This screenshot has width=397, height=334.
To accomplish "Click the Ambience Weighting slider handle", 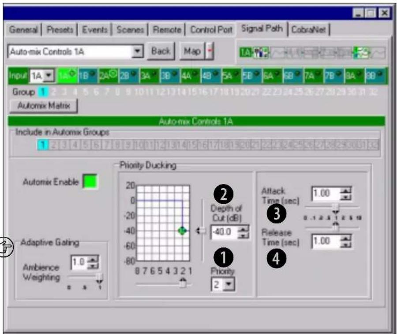I will [100, 277].
